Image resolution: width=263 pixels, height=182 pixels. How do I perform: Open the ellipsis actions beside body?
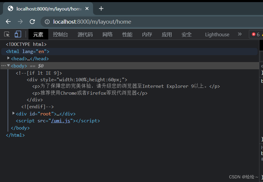[3, 66]
